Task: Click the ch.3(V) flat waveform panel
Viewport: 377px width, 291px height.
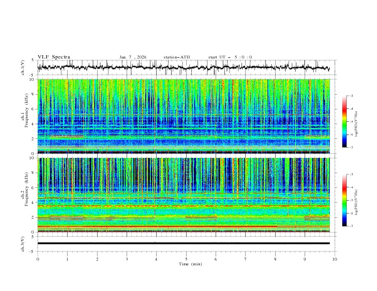Action: [x=186, y=243]
